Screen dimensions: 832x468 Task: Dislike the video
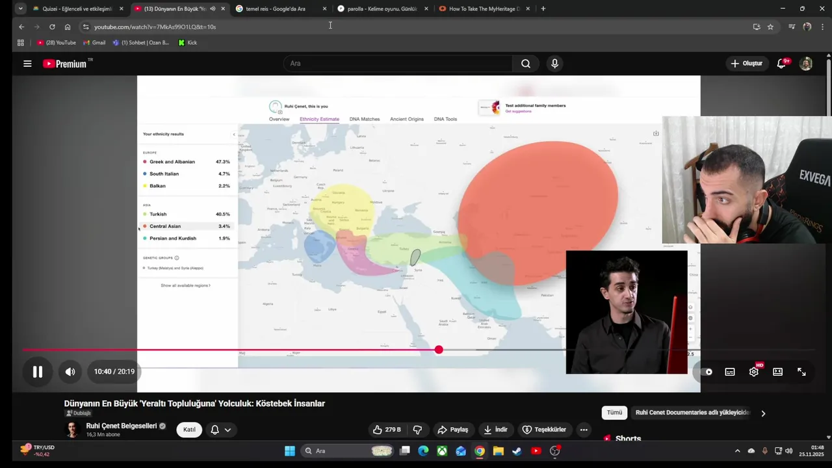coord(417,430)
